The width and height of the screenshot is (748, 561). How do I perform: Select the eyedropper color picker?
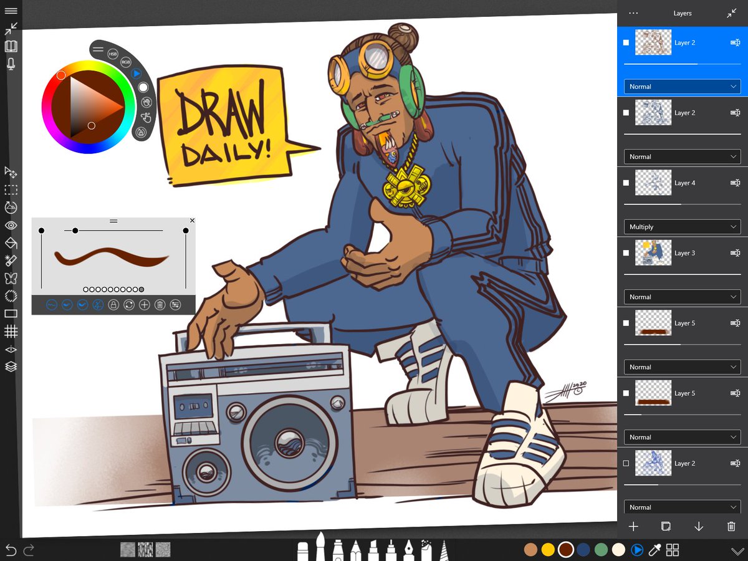(x=654, y=550)
